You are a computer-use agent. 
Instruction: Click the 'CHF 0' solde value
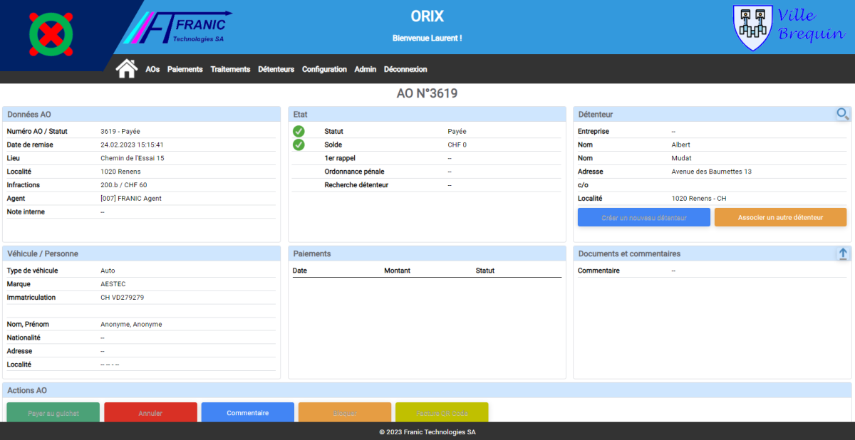[457, 145]
